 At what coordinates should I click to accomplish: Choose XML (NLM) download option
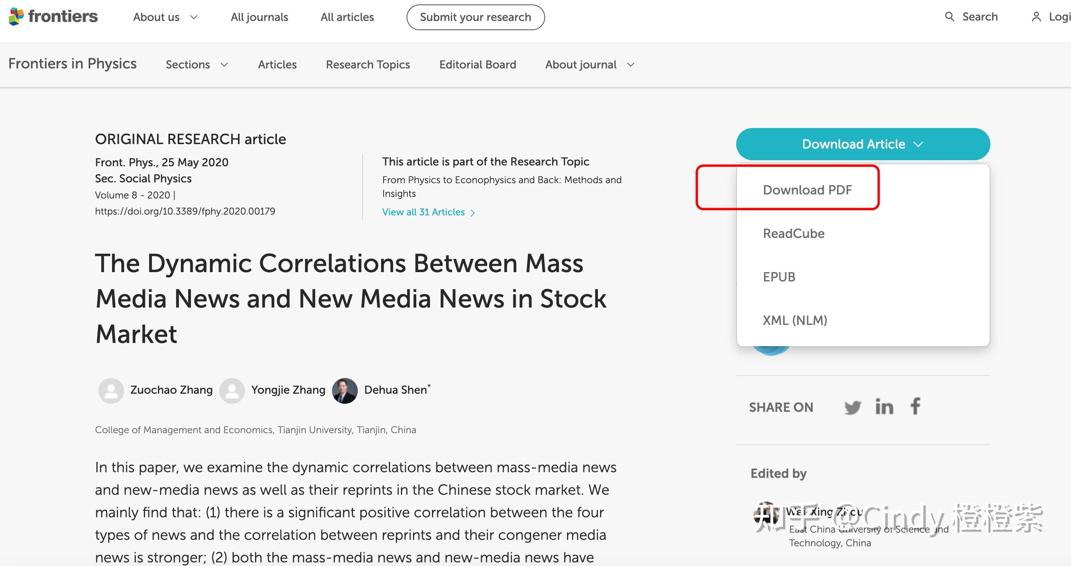click(x=795, y=320)
